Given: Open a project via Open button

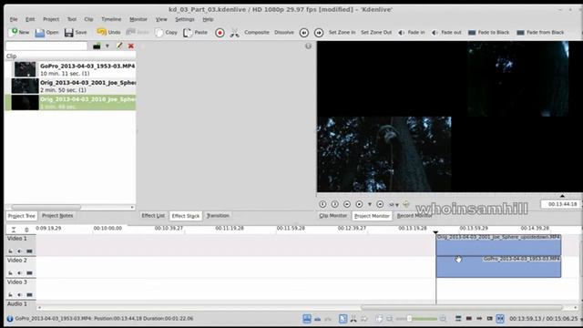Looking at the screenshot, I should tap(46, 33).
